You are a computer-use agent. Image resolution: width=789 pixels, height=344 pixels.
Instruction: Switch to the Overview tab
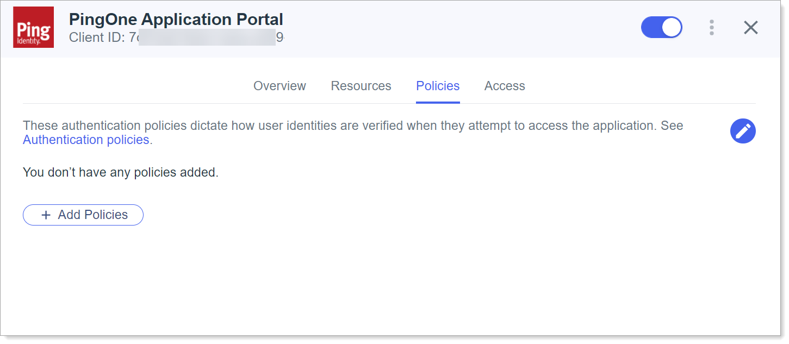pos(279,86)
